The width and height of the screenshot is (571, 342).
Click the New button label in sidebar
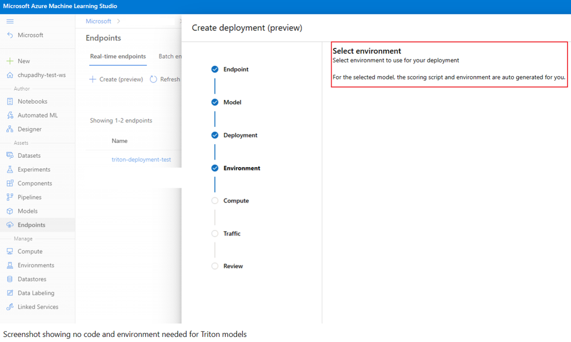pos(23,61)
